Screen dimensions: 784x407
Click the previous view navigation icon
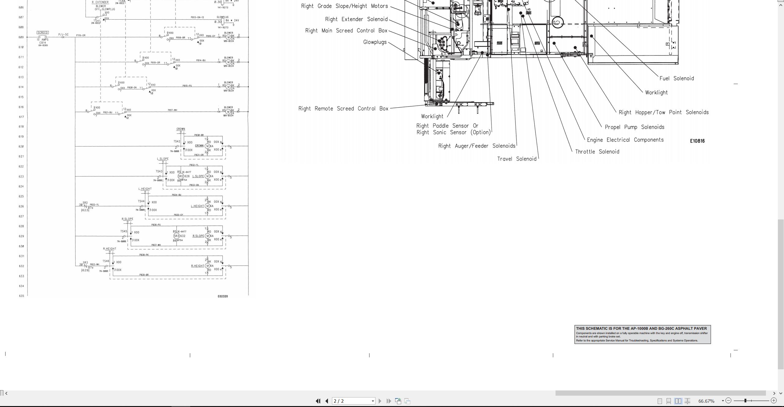coord(398,401)
